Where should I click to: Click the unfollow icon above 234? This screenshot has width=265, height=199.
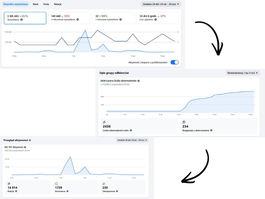[184, 122]
